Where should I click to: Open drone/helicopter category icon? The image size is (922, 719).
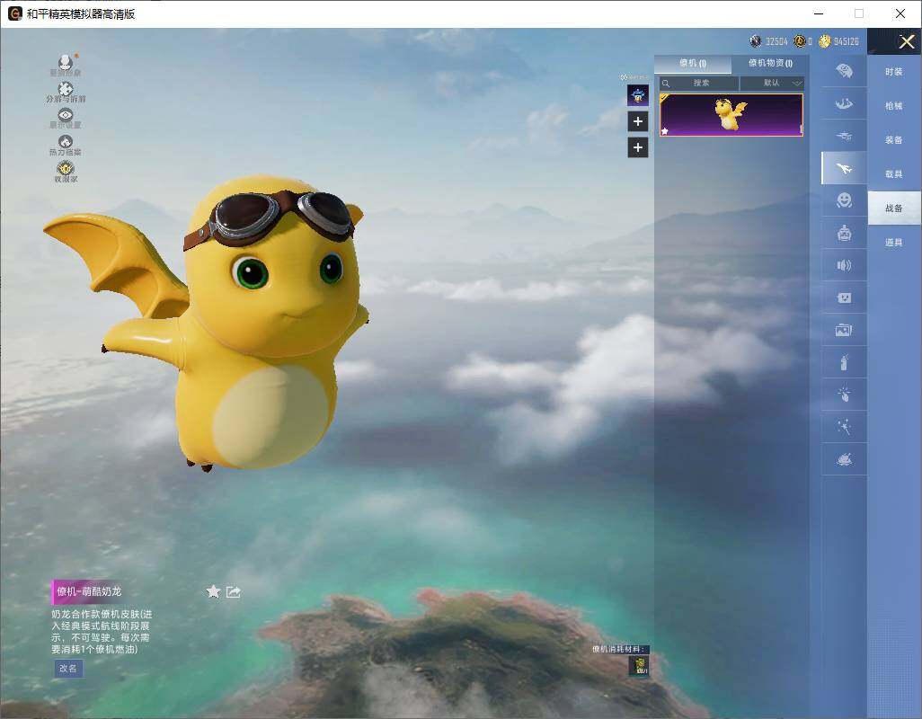tap(844, 136)
